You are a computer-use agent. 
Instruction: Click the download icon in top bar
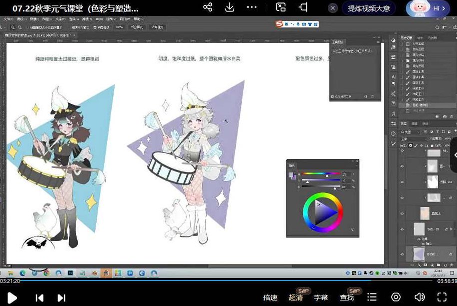point(230,7)
